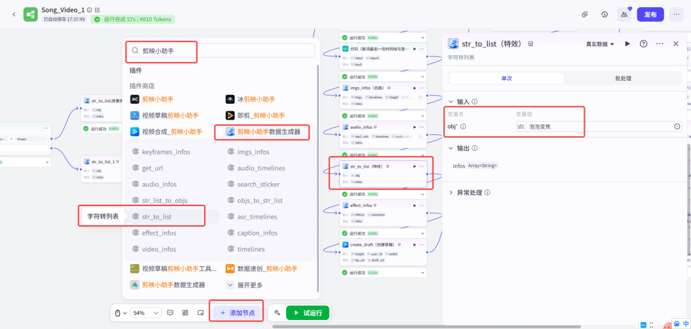691x329 pixels.
Task: Switch to the 批处理 tab
Action: 623,78
